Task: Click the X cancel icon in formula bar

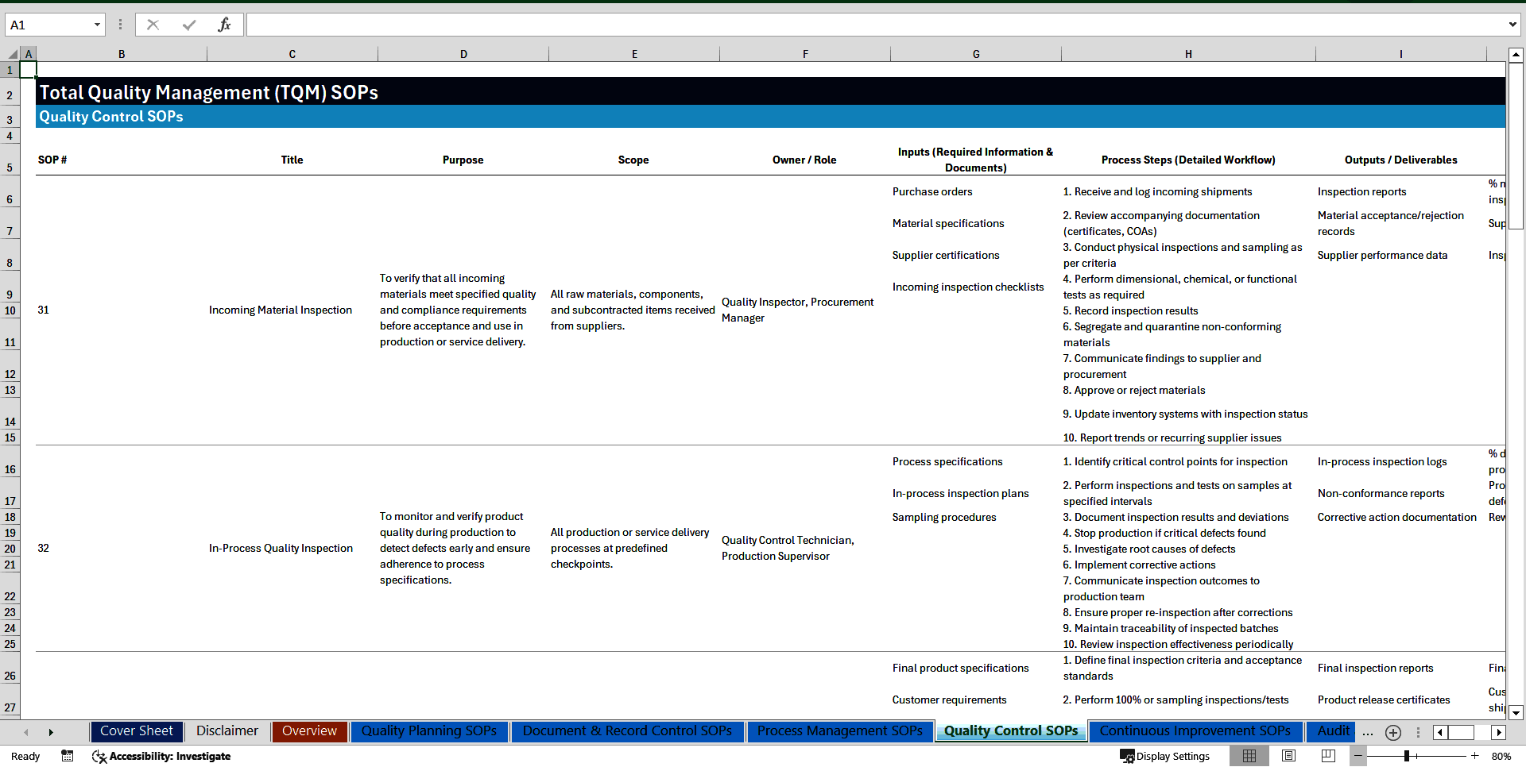Action: click(x=153, y=24)
